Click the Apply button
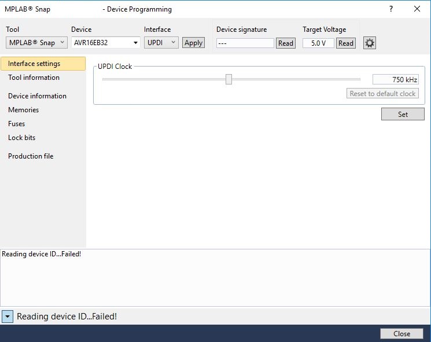This screenshot has height=342, width=431. point(193,43)
